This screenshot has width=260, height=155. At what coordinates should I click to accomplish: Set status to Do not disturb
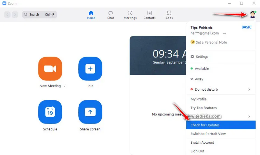coord(221,89)
